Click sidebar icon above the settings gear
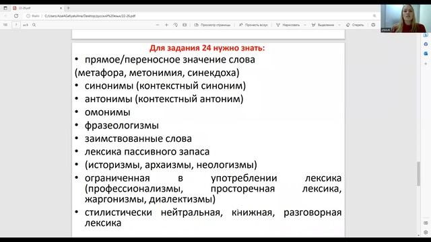The image size is (431, 242). point(426,223)
